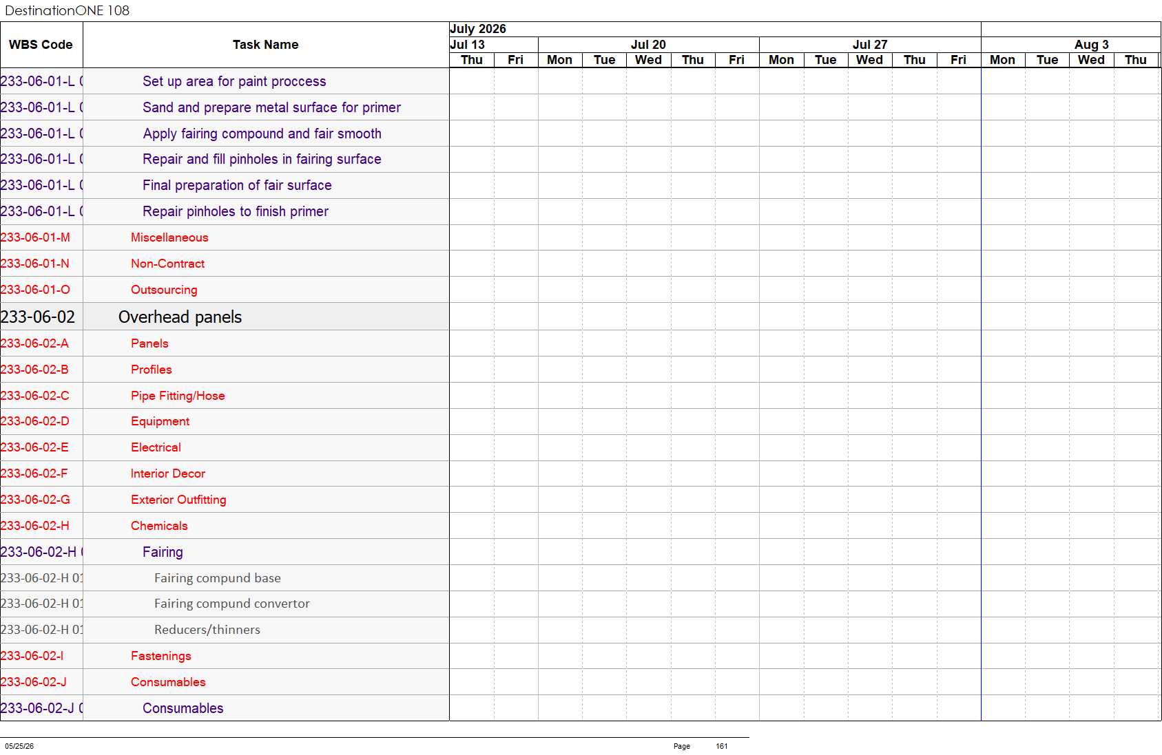Click the Jul 27 week header
Image resolution: width=1162 pixels, height=755 pixels.
870,45
